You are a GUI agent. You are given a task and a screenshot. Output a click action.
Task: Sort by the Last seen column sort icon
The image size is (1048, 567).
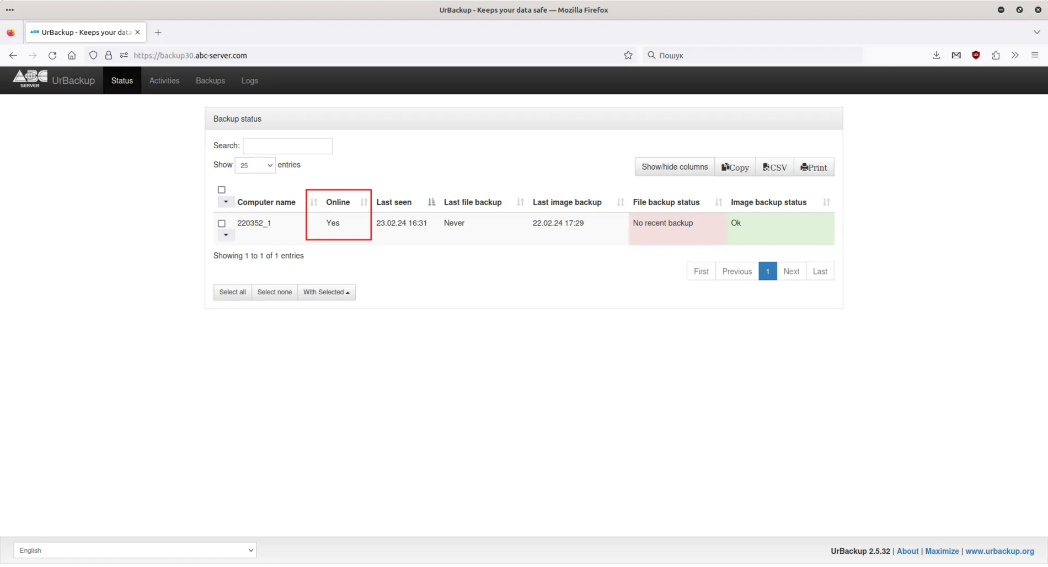click(431, 202)
